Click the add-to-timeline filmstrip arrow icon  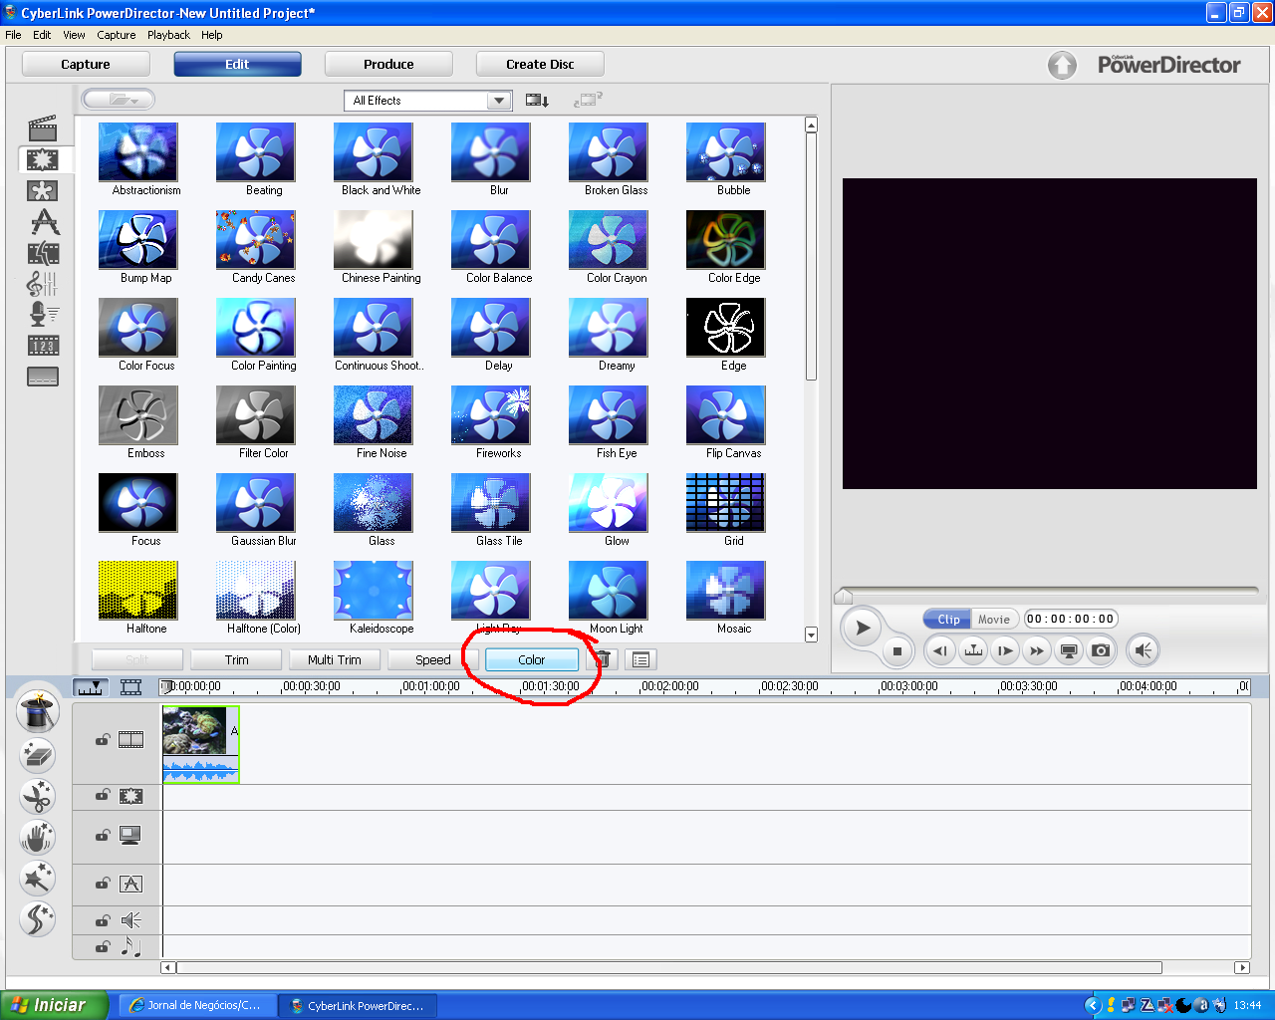click(538, 100)
